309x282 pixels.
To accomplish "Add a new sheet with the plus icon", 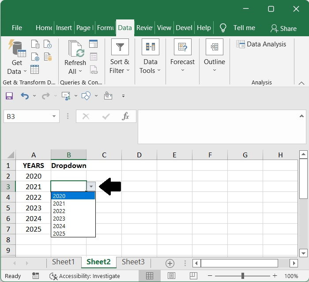I will (x=170, y=263).
